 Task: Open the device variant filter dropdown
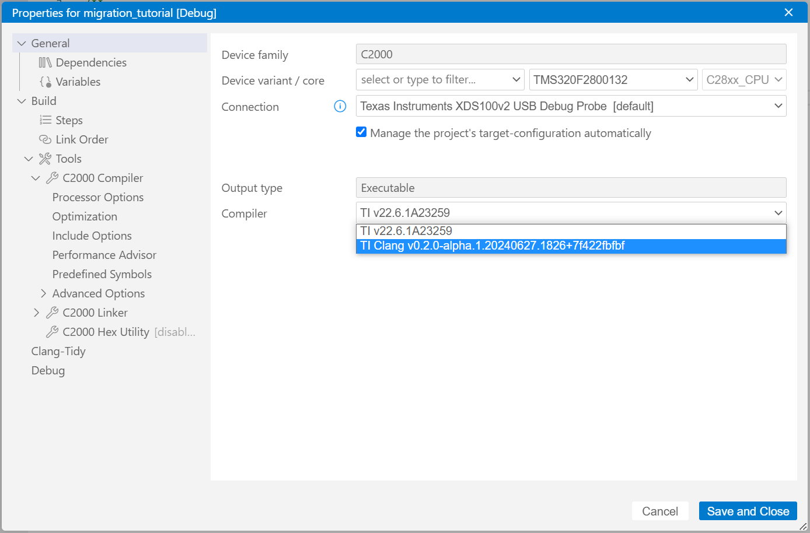pos(516,79)
